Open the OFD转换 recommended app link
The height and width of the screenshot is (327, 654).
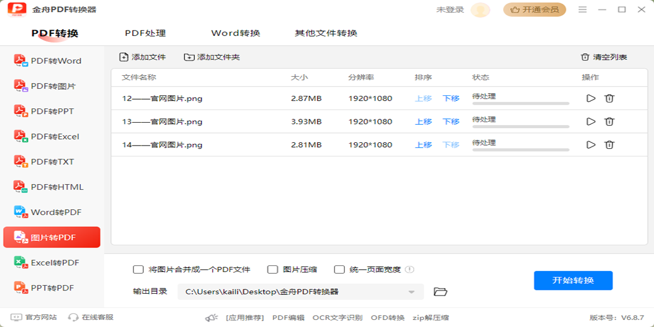pyautogui.click(x=387, y=317)
